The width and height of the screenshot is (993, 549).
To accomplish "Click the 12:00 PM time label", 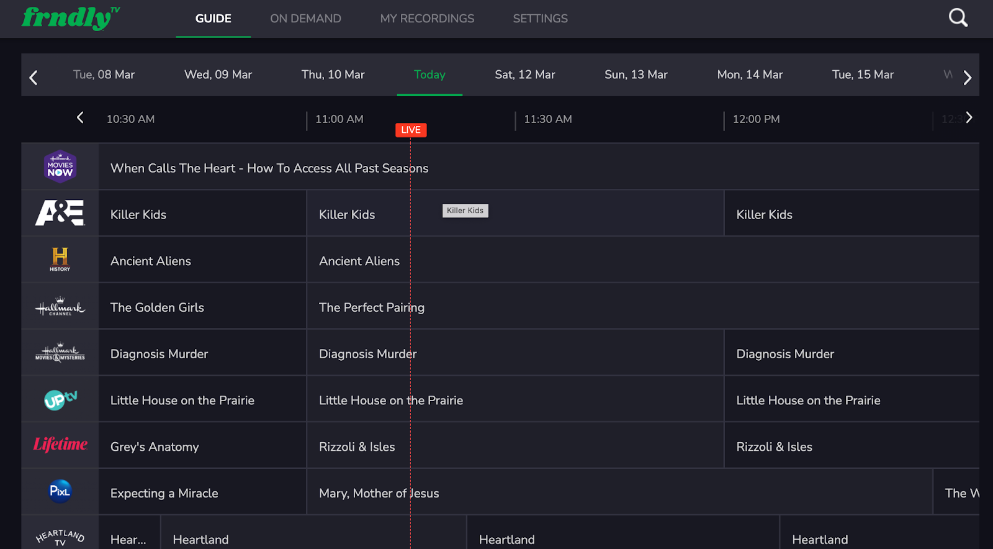I will tap(757, 119).
